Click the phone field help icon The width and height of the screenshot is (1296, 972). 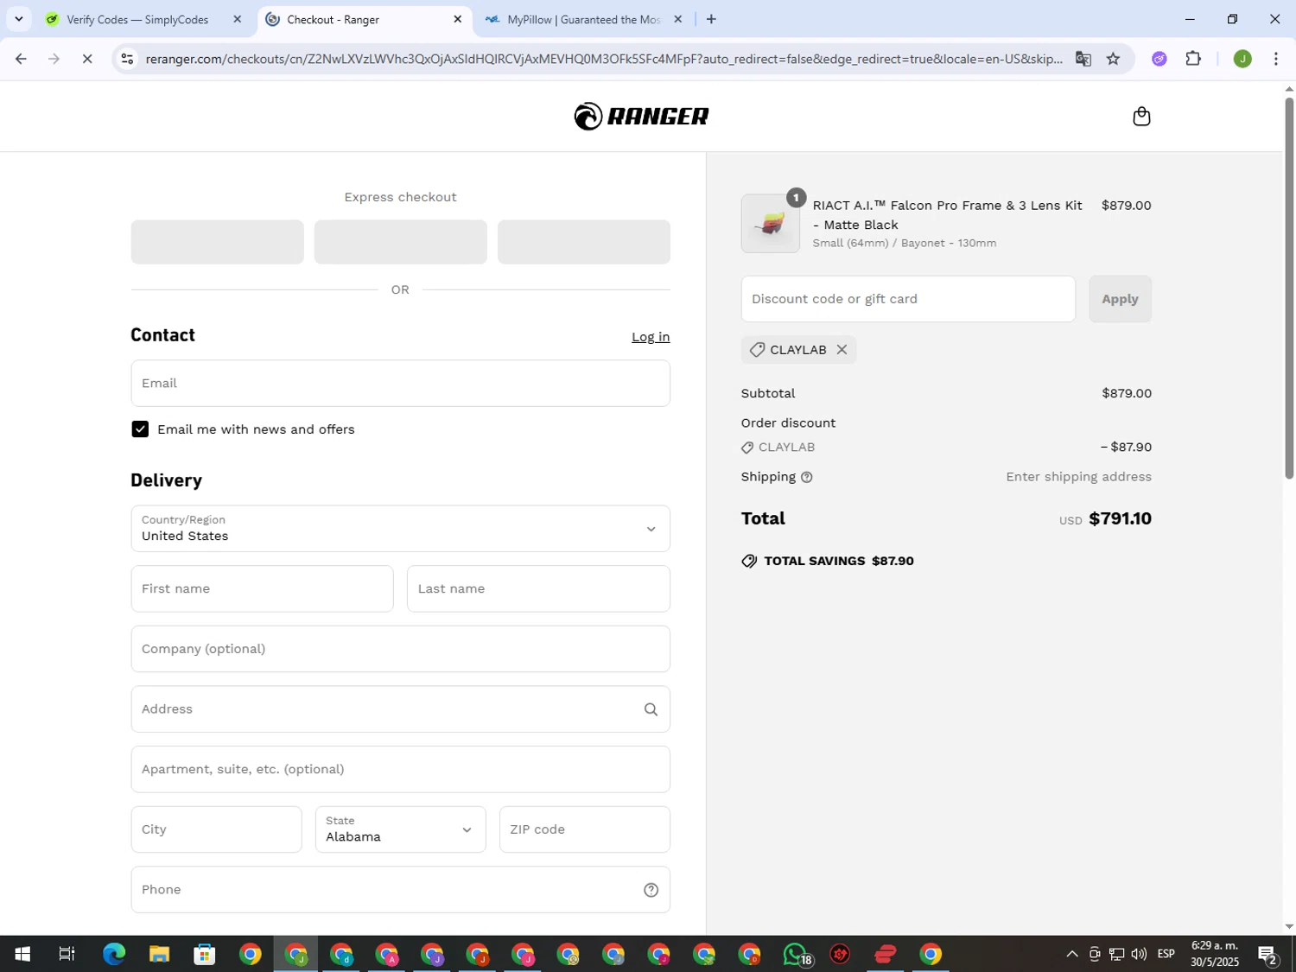(x=651, y=890)
